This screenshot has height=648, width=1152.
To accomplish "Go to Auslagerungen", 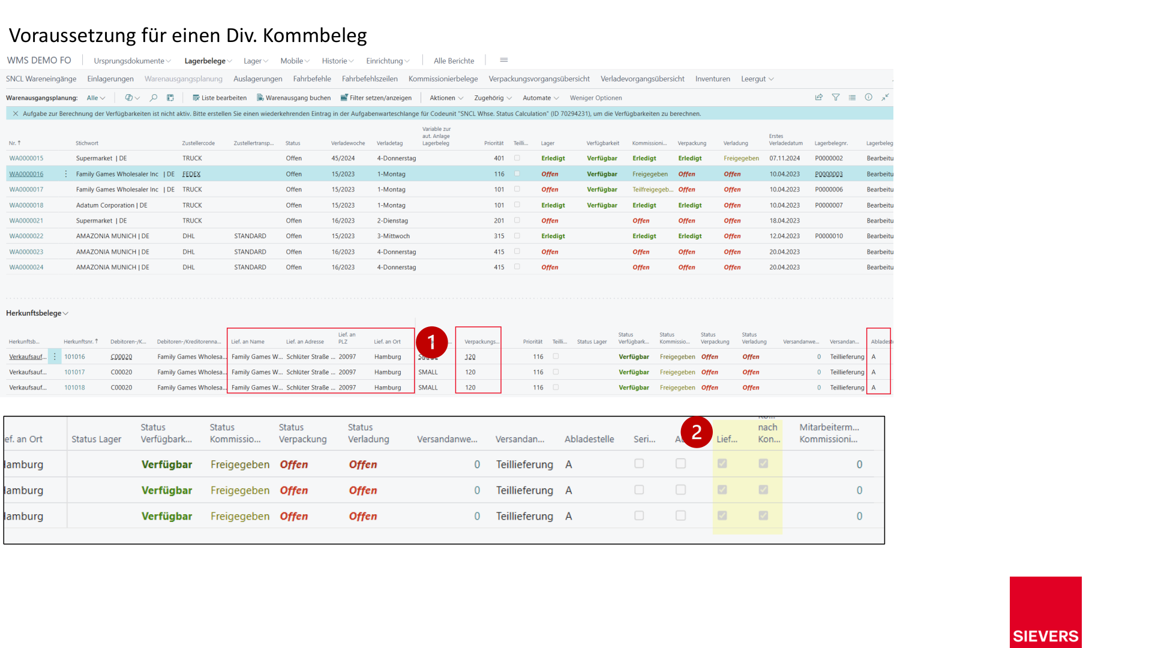I will click(x=258, y=79).
